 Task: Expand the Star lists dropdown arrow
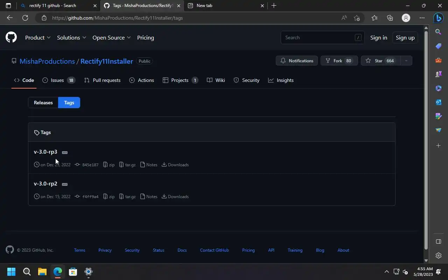(x=406, y=61)
